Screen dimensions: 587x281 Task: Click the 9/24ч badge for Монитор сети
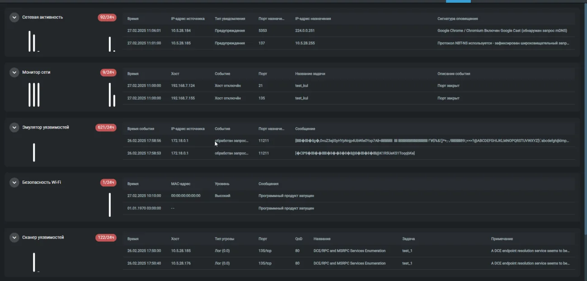click(108, 72)
